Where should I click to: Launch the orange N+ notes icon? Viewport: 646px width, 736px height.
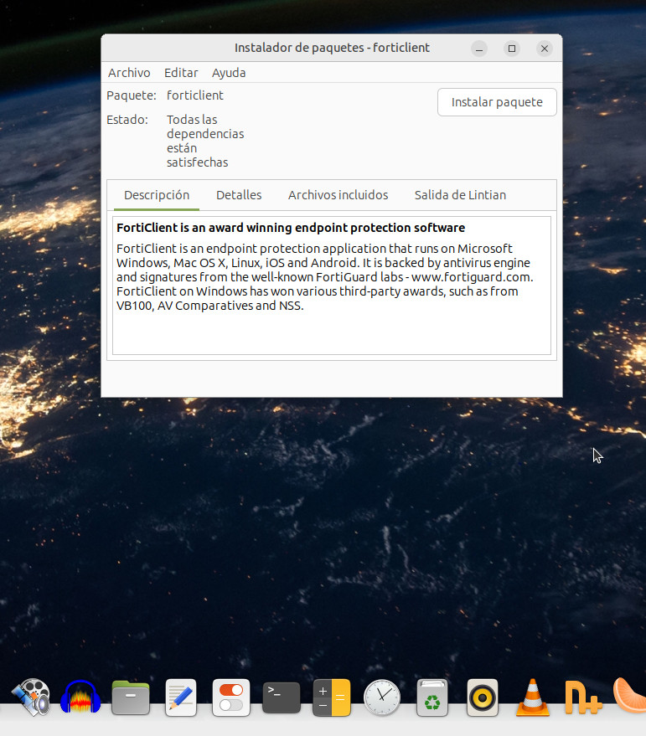point(583,697)
